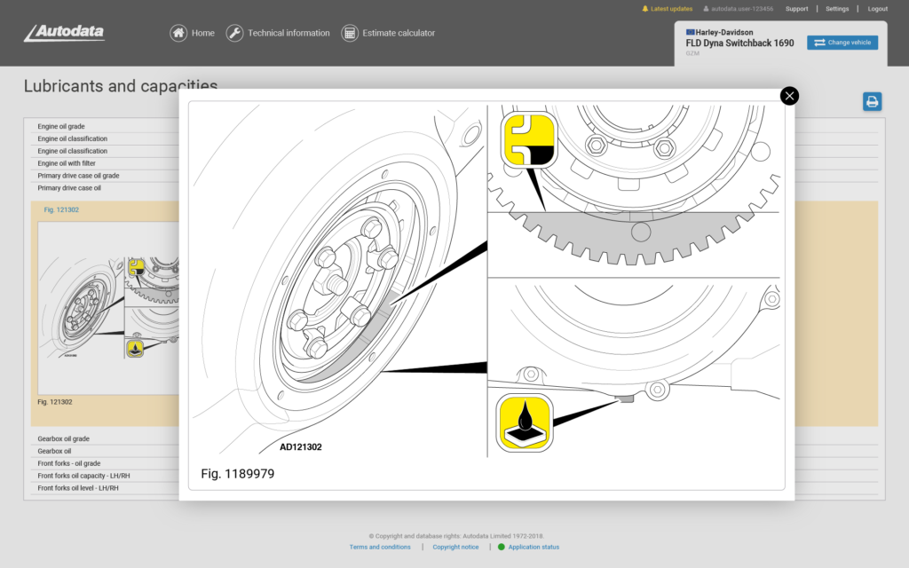
Task: Click the Fig. 121302 heading link
Action: pos(61,209)
